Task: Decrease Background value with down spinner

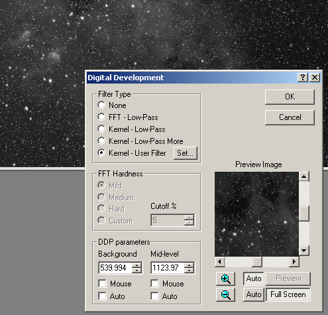Action: 137,271
